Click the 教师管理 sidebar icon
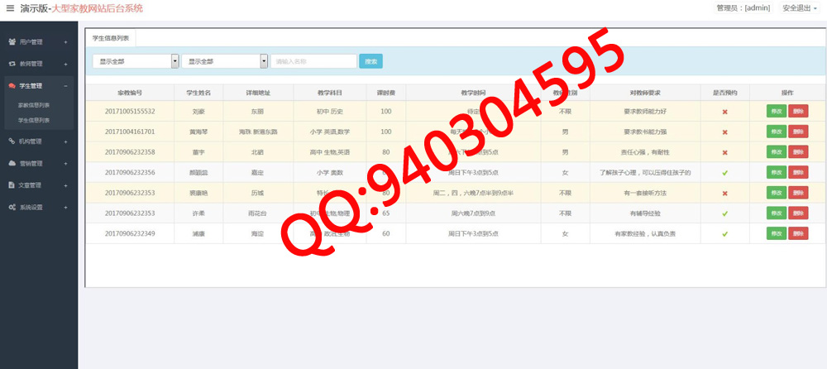 point(12,63)
